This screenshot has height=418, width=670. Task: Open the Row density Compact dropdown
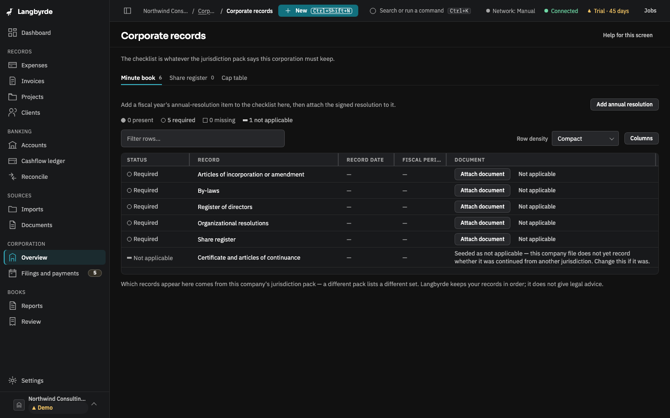(x=585, y=138)
